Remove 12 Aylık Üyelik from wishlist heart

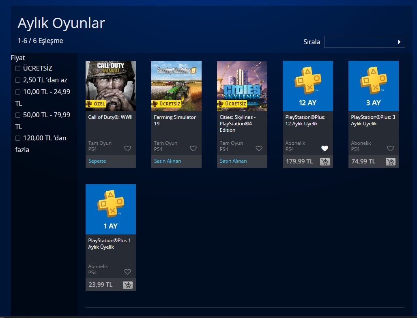point(325,148)
